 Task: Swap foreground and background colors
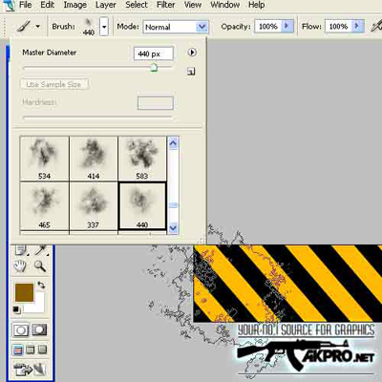point(41,285)
